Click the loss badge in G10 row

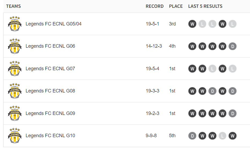click(x=222, y=136)
